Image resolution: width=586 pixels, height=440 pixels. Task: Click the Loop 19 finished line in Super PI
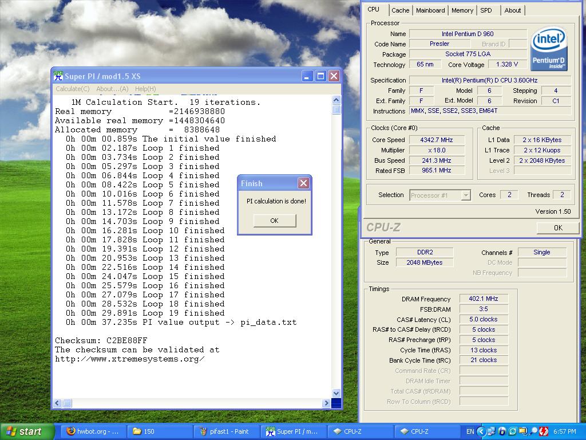tap(145, 313)
